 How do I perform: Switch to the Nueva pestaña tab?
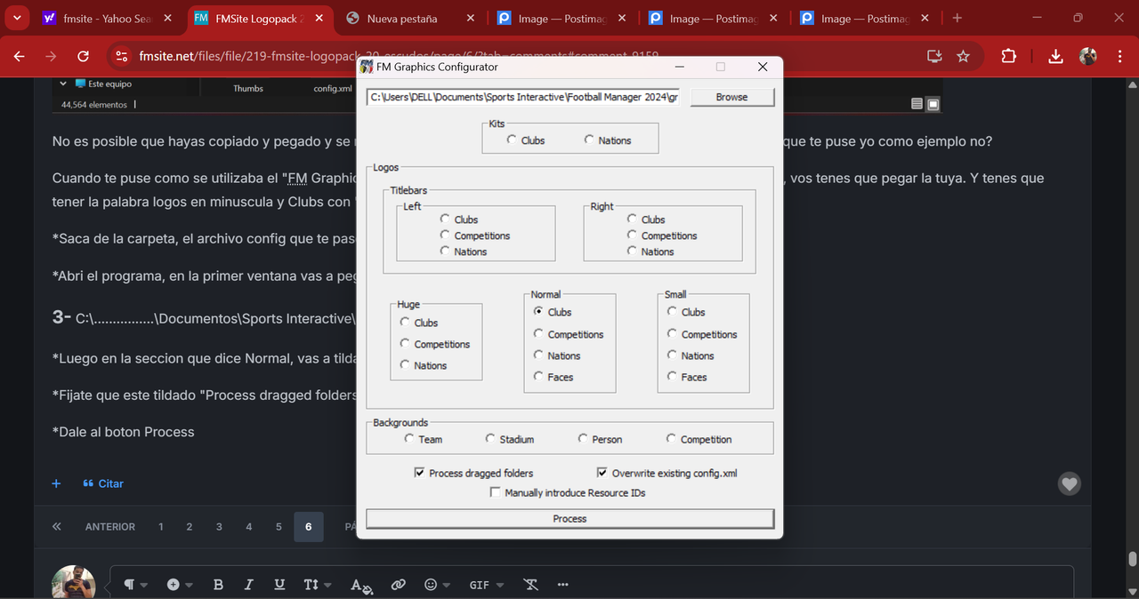pyautogui.click(x=411, y=18)
